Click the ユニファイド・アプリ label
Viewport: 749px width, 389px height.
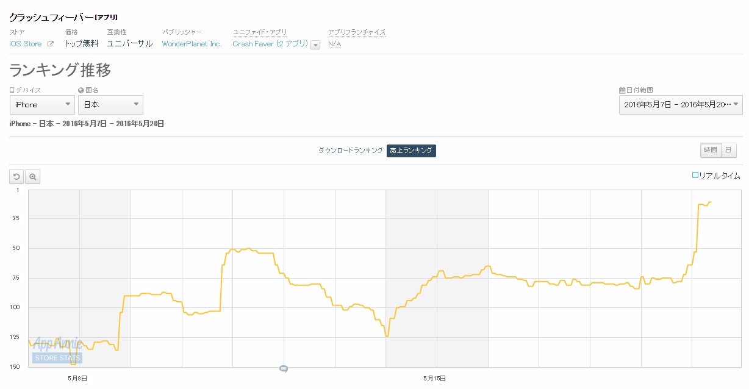click(x=260, y=32)
